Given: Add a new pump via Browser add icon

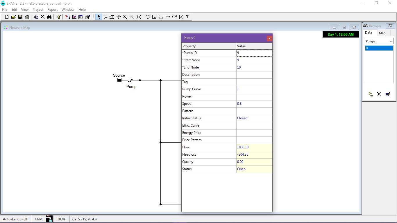Looking at the screenshot, I should pos(370,94).
